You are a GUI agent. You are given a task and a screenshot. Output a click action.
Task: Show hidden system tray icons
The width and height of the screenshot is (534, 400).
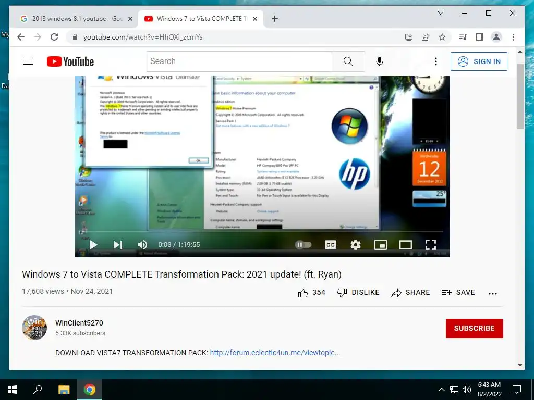click(441, 390)
